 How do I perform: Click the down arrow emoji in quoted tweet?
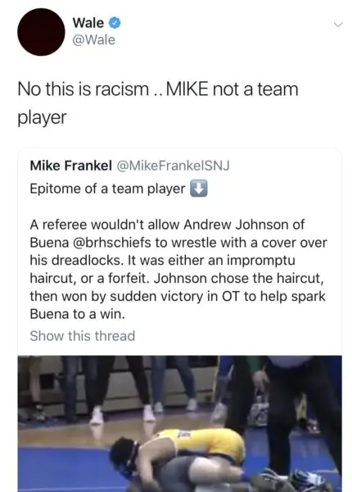(x=199, y=189)
